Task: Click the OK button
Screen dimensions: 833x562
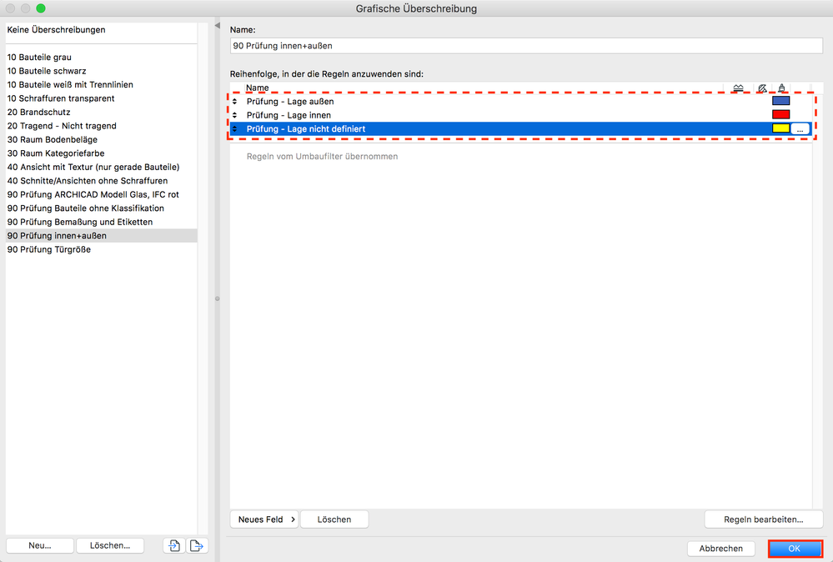Action: tap(795, 549)
